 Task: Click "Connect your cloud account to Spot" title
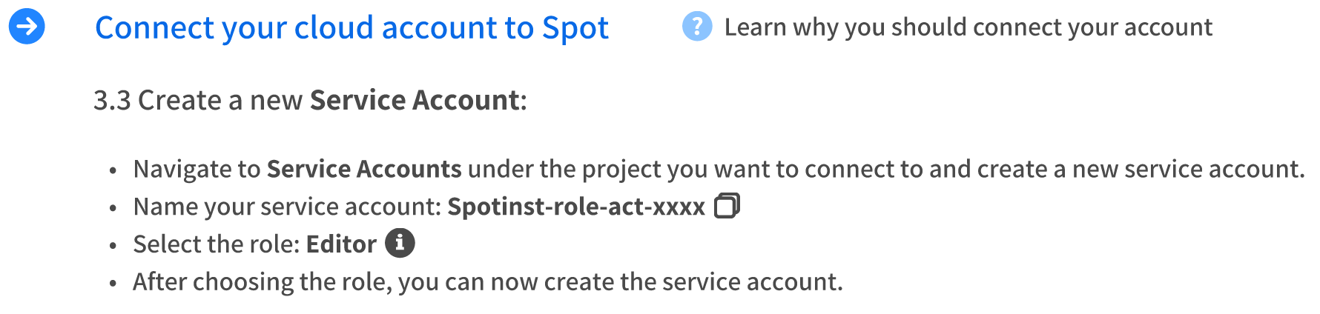(352, 28)
